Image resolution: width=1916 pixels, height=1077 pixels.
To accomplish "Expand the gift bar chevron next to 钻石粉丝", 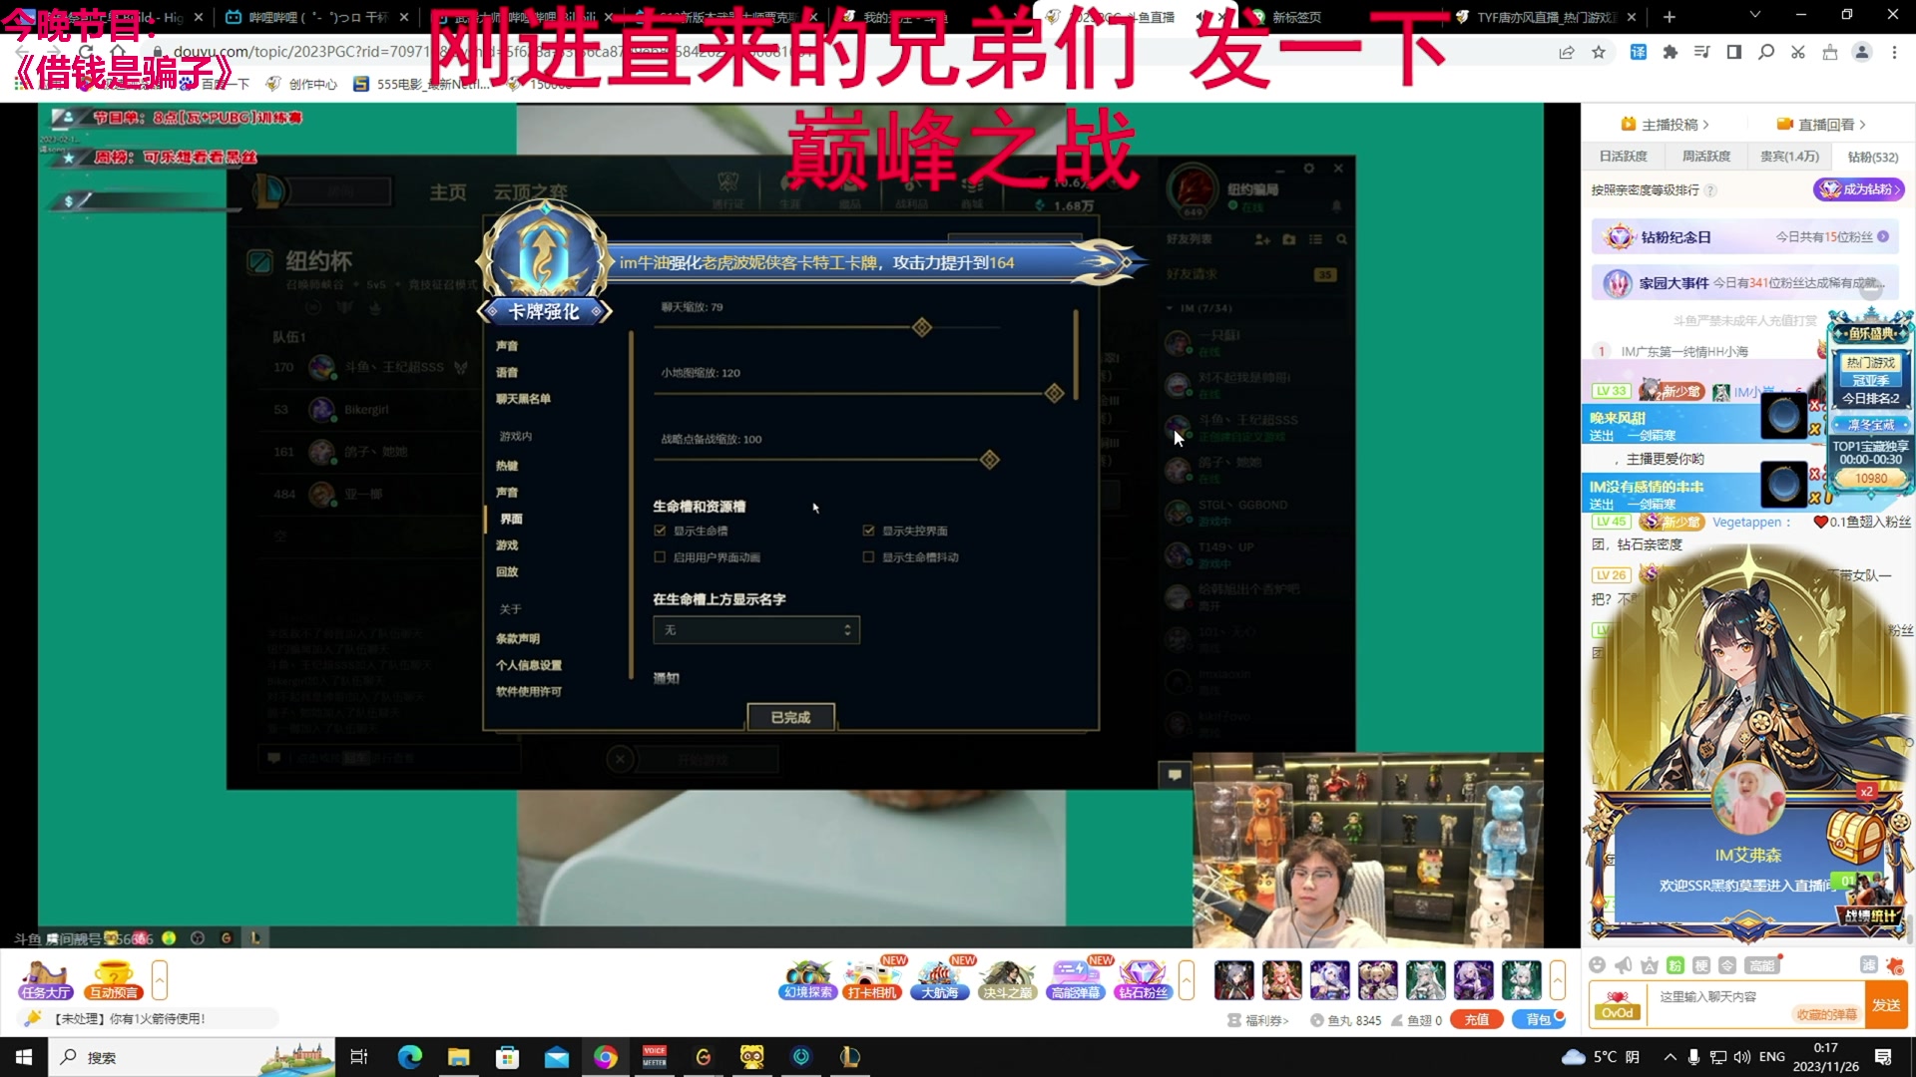I will (1186, 980).
